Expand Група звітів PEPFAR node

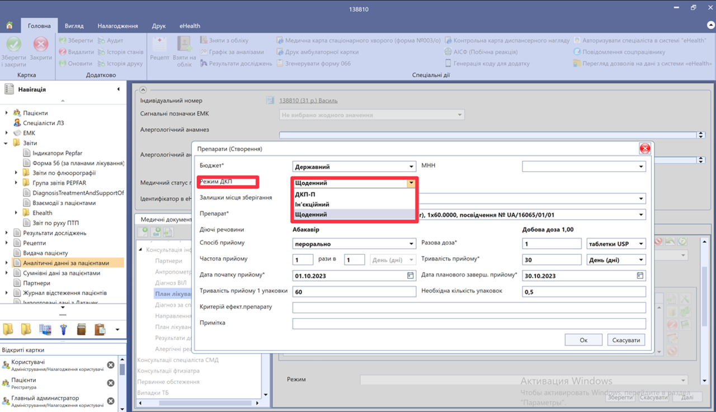[x=17, y=183]
